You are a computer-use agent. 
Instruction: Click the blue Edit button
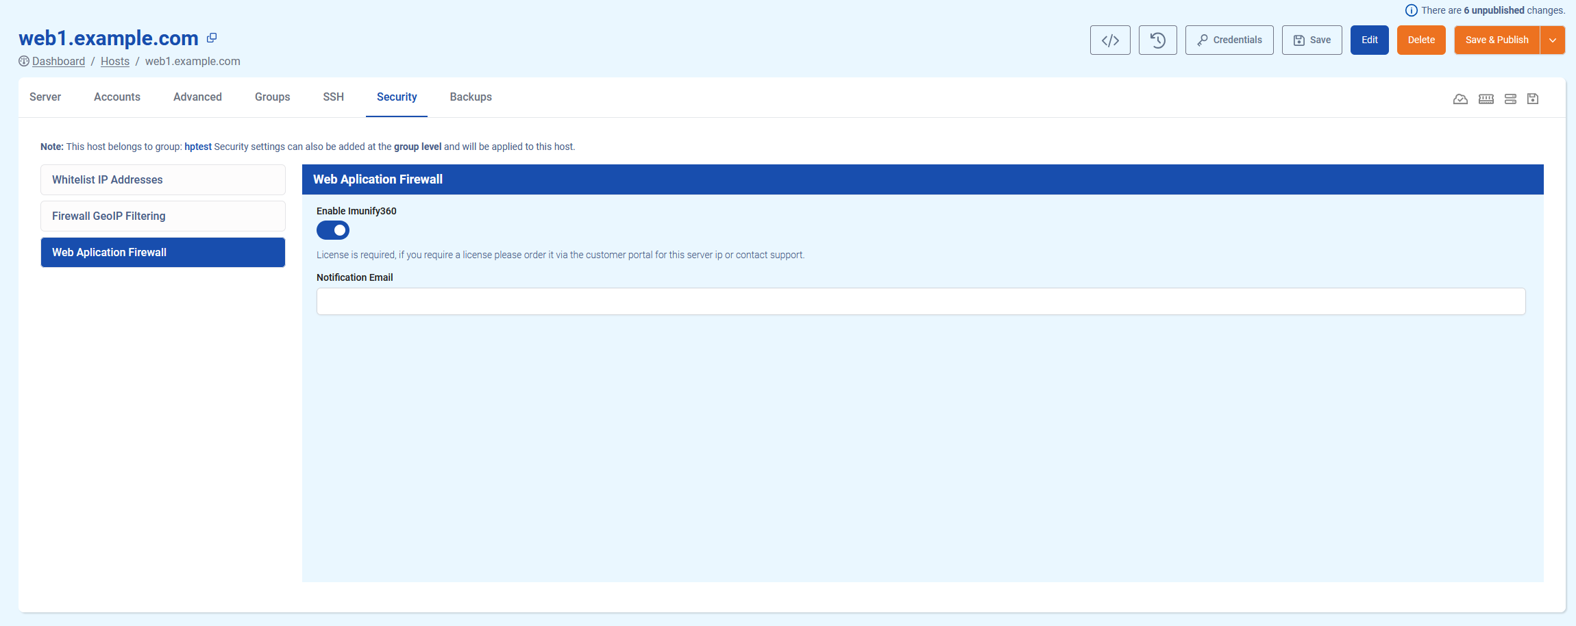coord(1369,40)
